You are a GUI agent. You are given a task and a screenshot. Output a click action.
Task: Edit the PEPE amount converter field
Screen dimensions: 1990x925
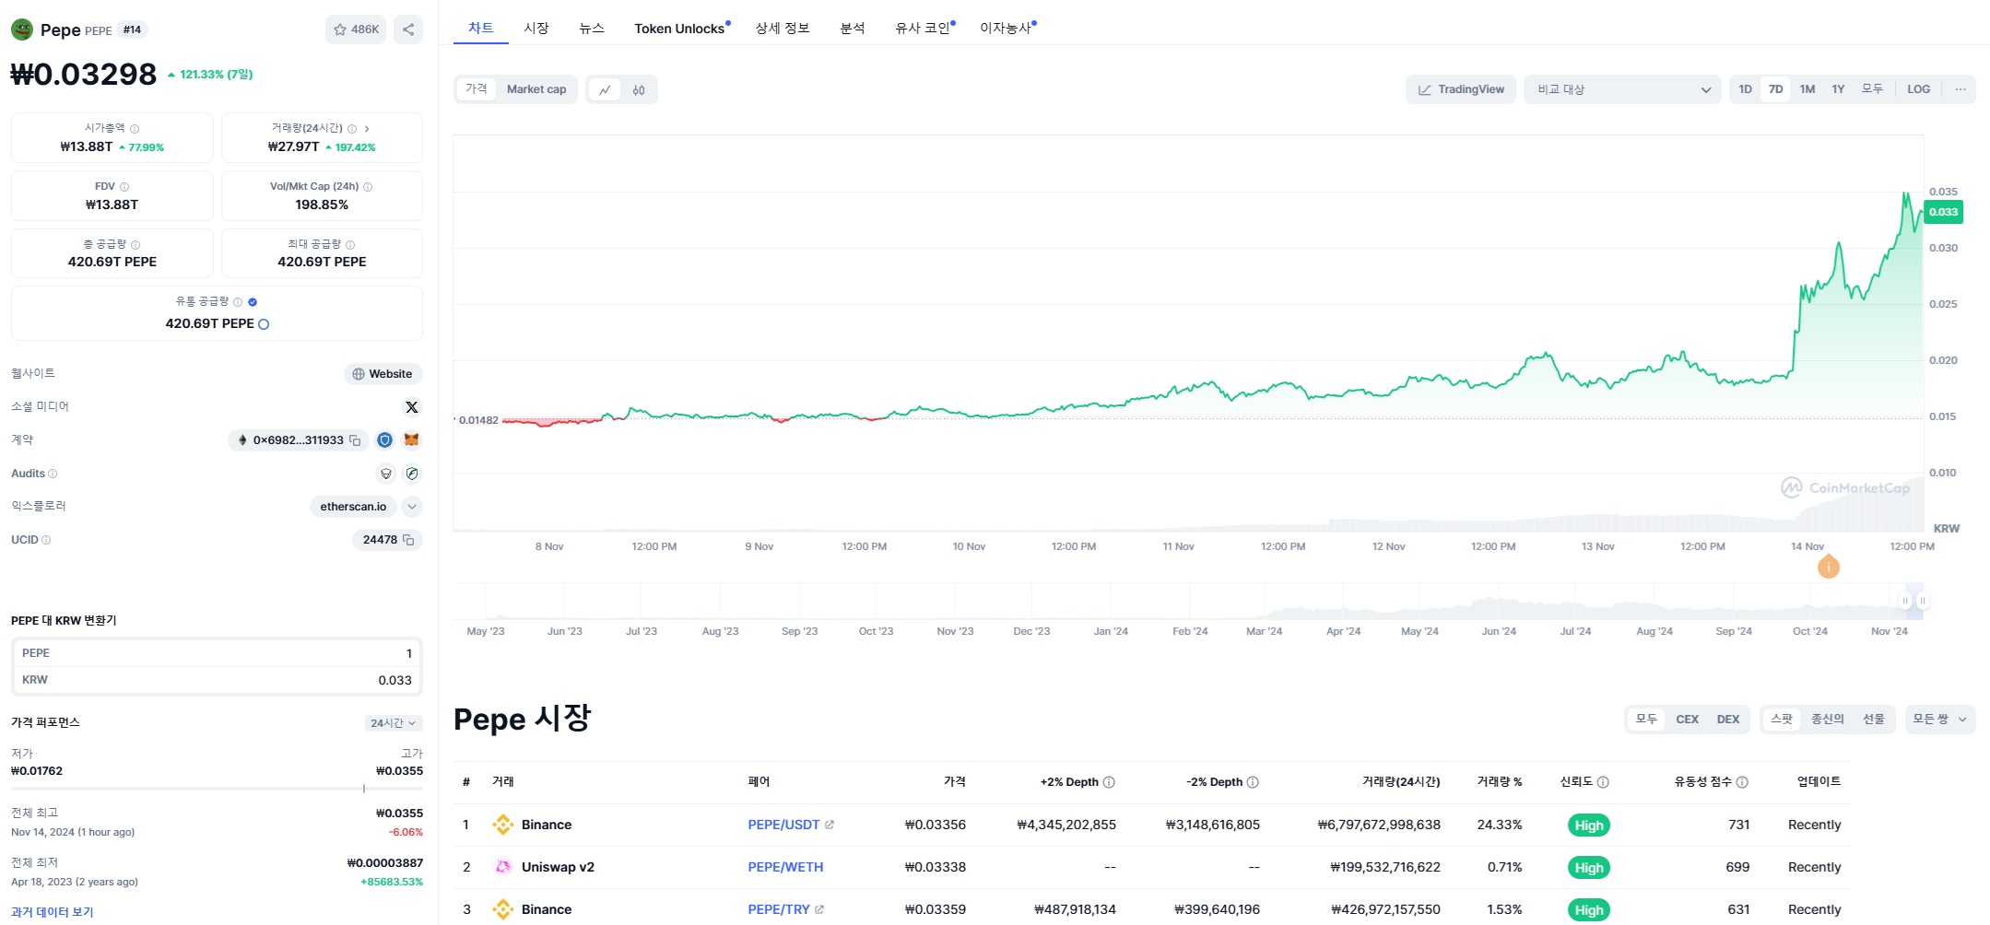[217, 653]
